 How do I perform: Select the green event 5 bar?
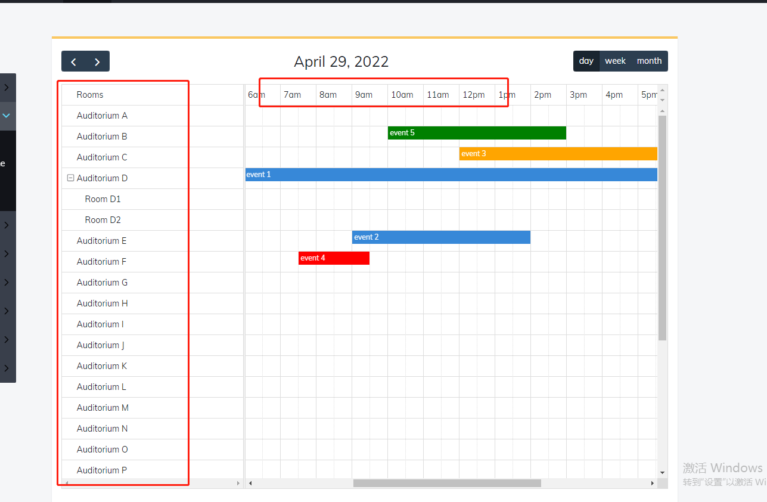[x=477, y=132]
